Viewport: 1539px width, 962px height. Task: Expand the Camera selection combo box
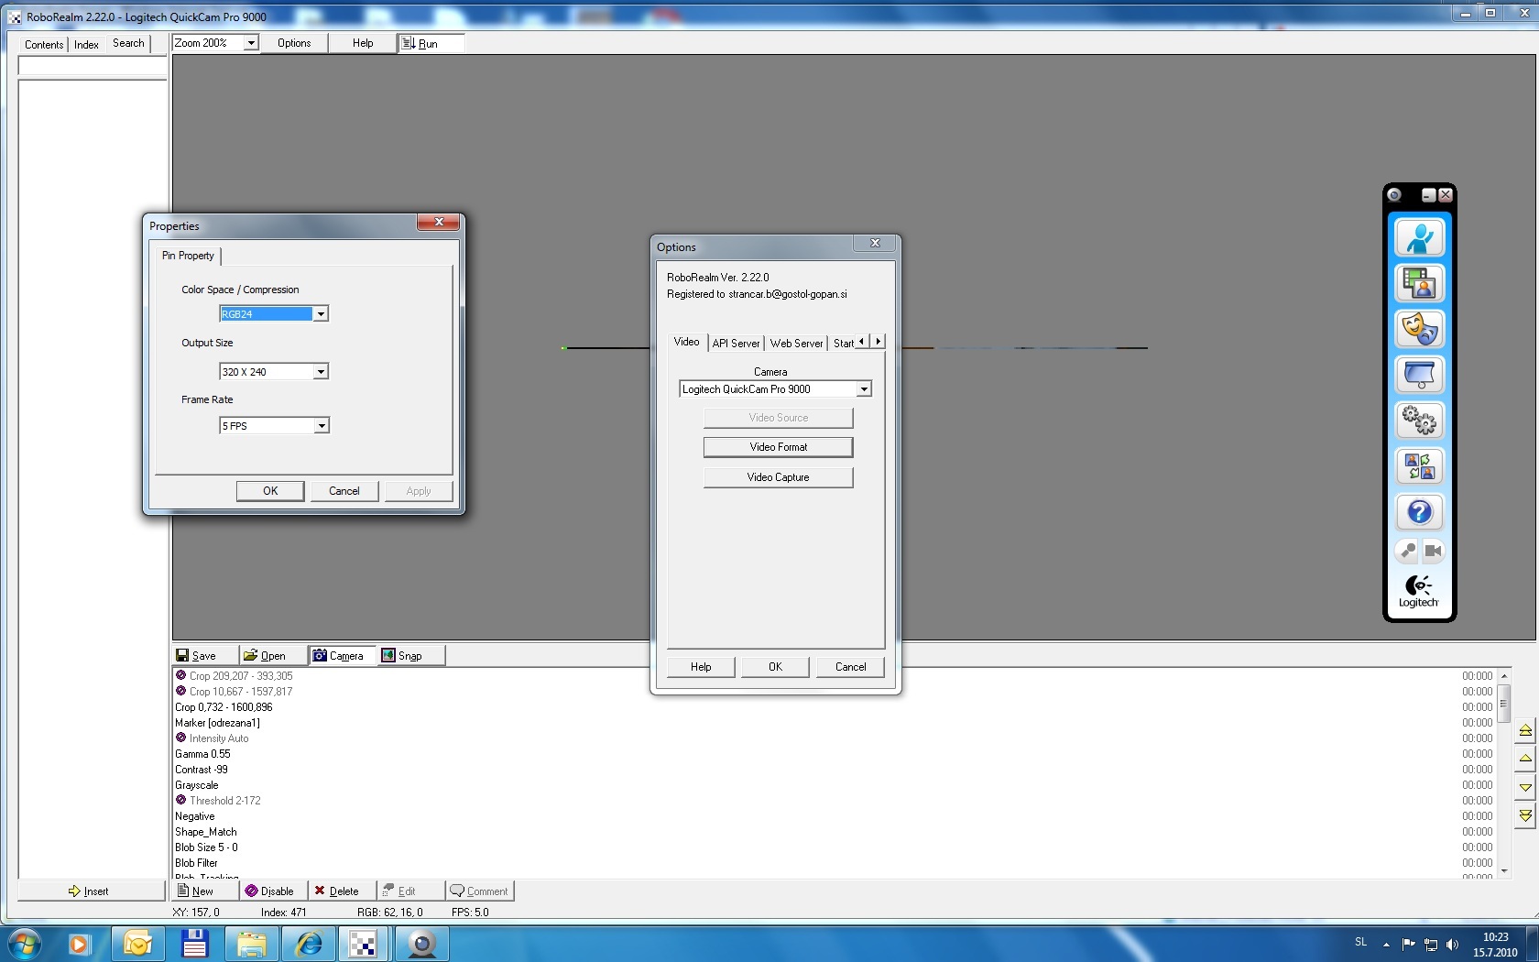tap(863, 389)
